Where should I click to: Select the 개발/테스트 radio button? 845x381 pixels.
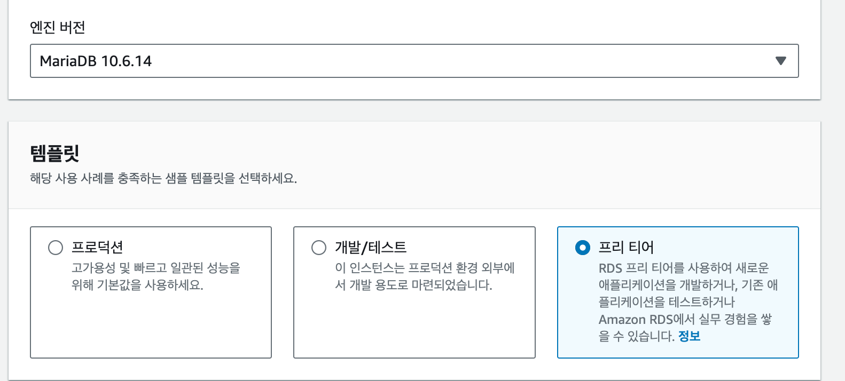pyautogui.click(x=319, y=248)
